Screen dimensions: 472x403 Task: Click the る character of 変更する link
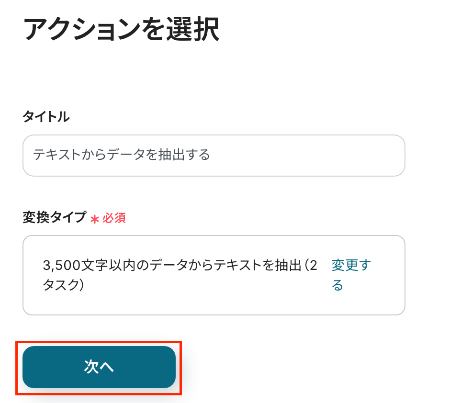337,285
